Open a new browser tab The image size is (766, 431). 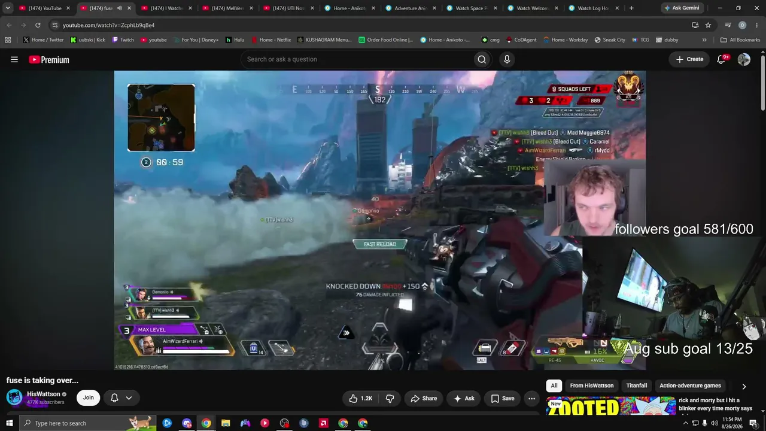[631, 8]
